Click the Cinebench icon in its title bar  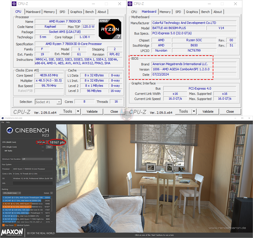tap(3, 118)
